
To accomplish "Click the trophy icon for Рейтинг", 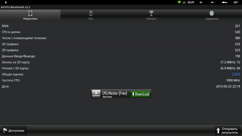I will [x=151, y=13].
